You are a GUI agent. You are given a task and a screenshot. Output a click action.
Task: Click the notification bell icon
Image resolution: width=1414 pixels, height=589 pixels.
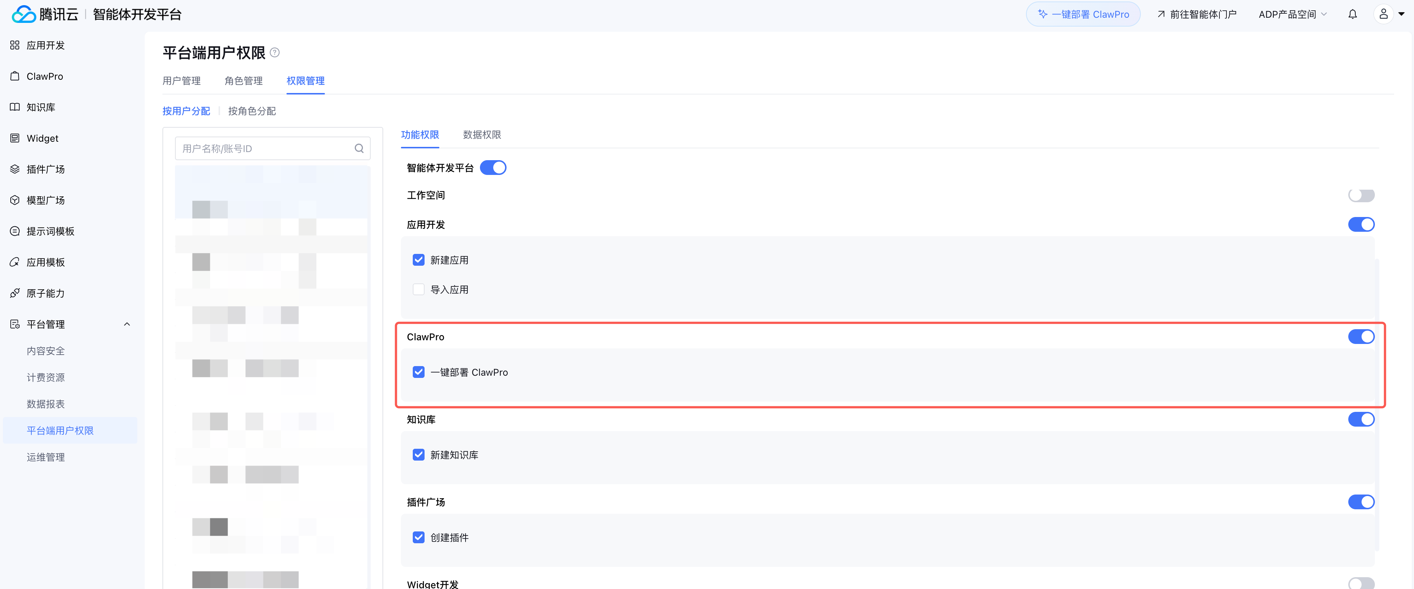tap(1352, 14)
